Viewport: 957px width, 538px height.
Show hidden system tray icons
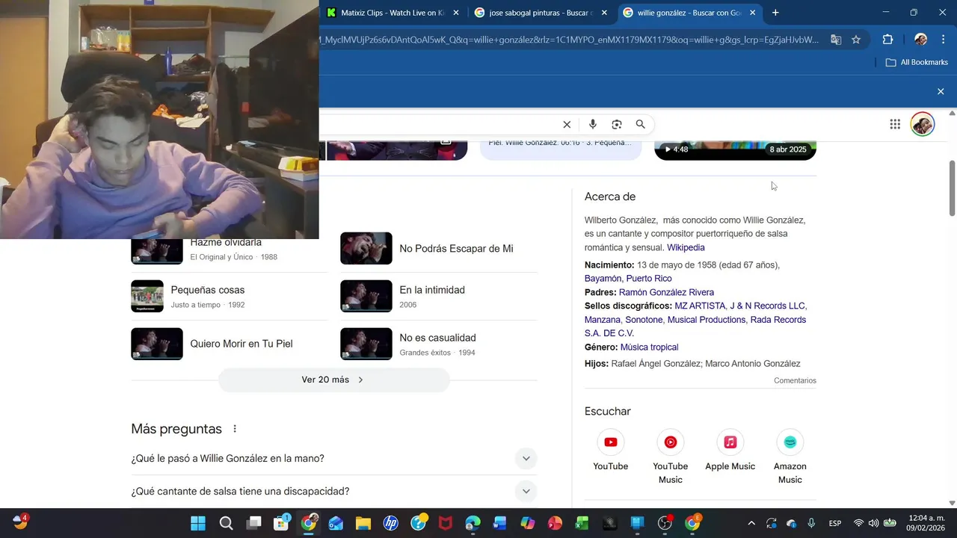(x=751, y=523)
